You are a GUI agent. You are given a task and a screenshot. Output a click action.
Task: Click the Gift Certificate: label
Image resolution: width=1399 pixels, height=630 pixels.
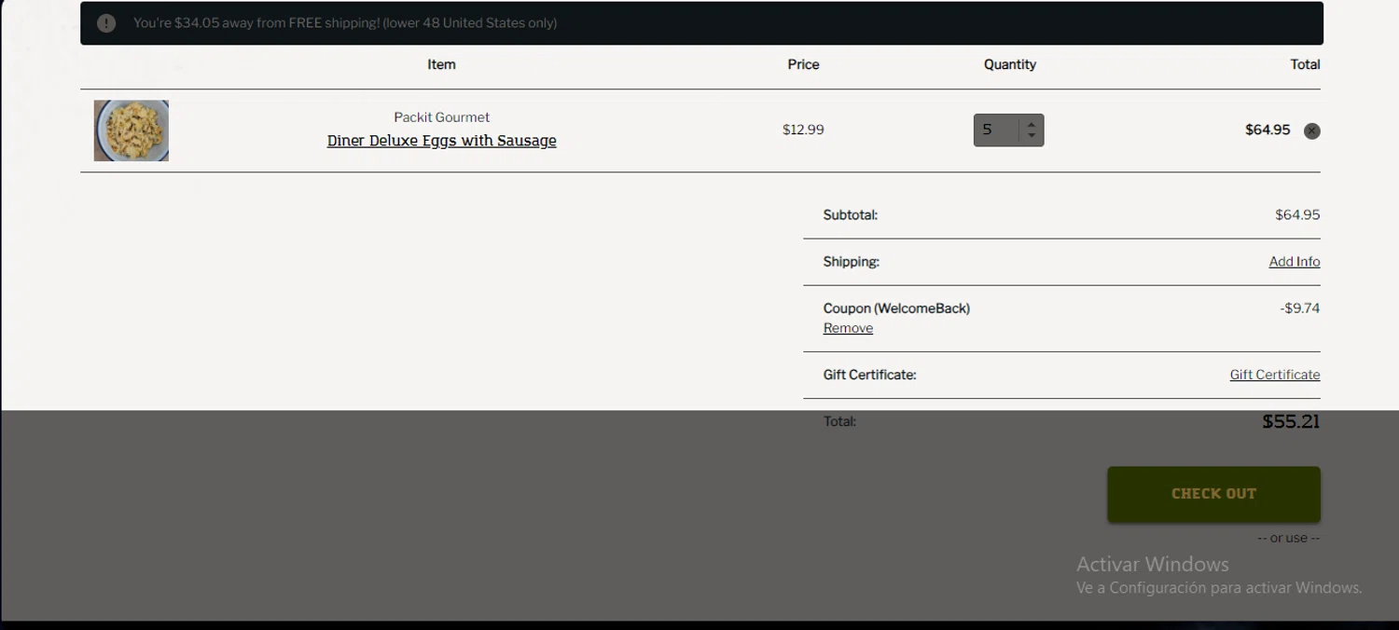(869, 375)
